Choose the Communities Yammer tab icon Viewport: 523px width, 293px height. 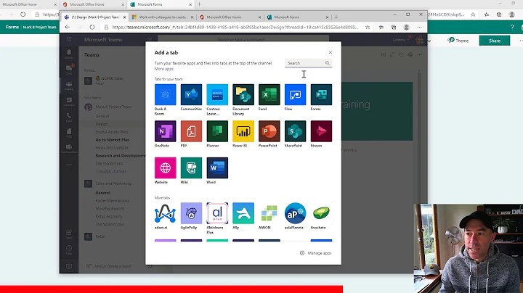point(191,94)
